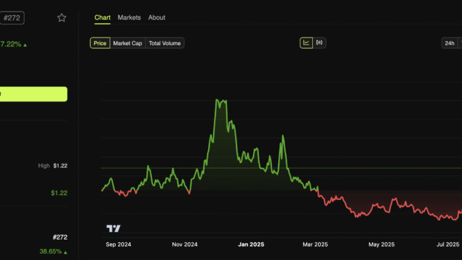
Task: Click the wide lime-green button
Action: (x=33, y=94)
